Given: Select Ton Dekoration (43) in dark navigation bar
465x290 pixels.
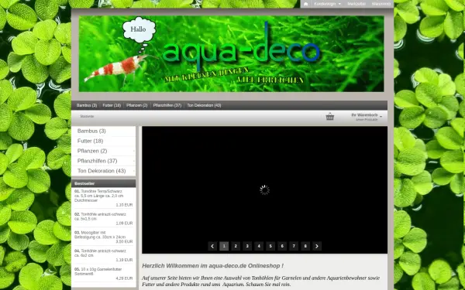Looking at the screenshot, I should tap(204, 105).
